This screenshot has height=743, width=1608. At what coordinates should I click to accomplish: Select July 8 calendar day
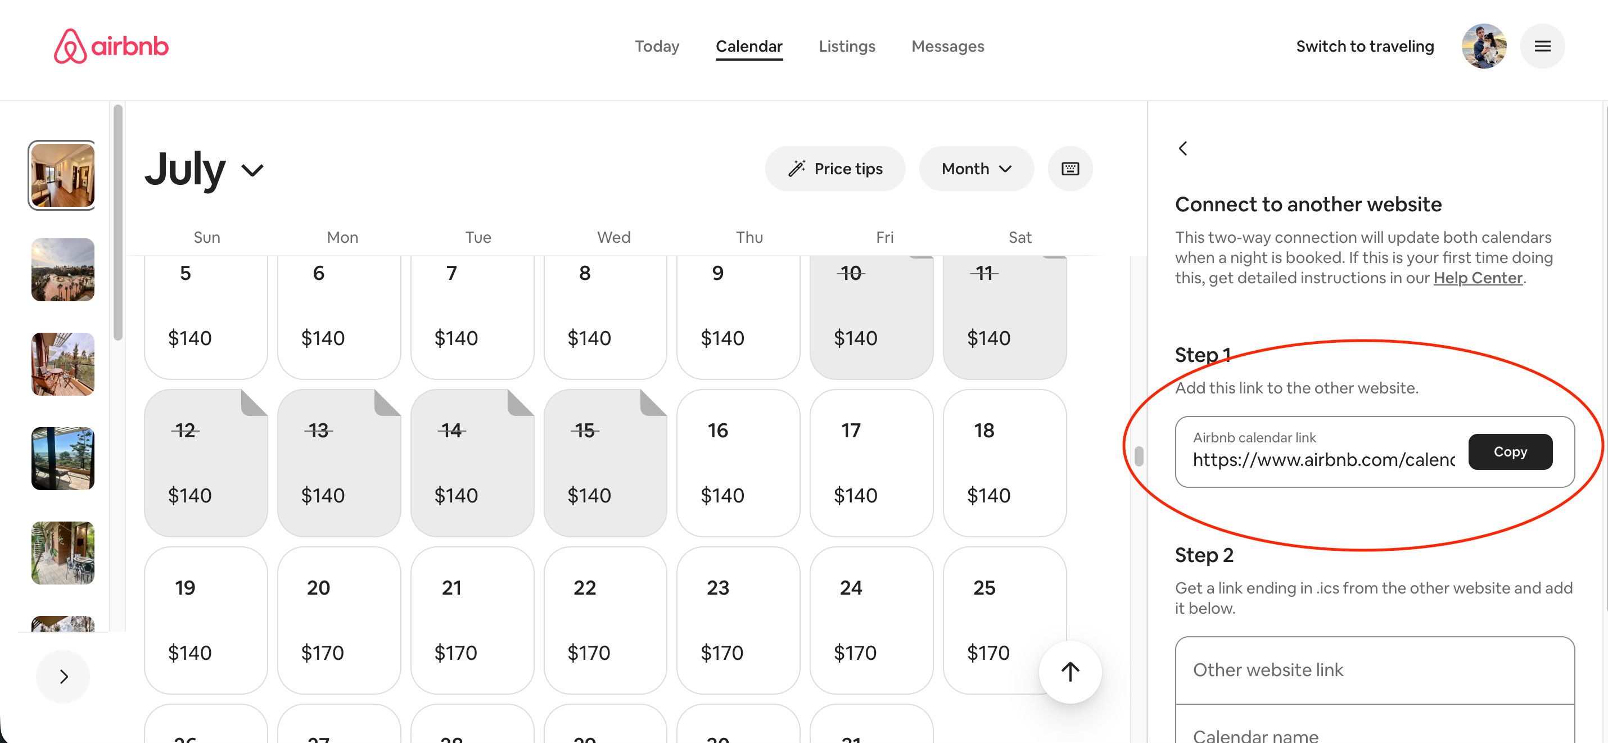click(x=605, y=317)
